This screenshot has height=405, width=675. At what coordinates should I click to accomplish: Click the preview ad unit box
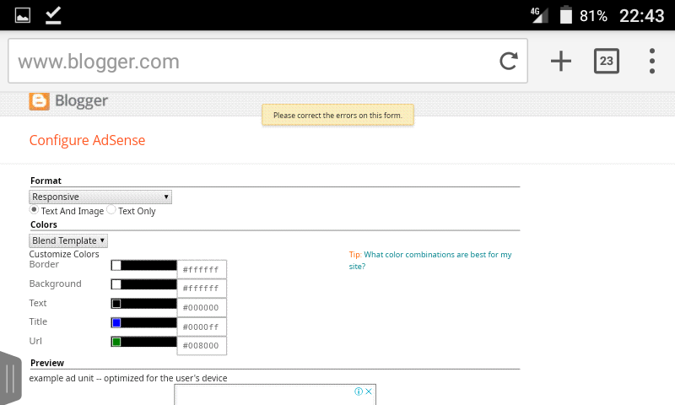click(275, 395)
